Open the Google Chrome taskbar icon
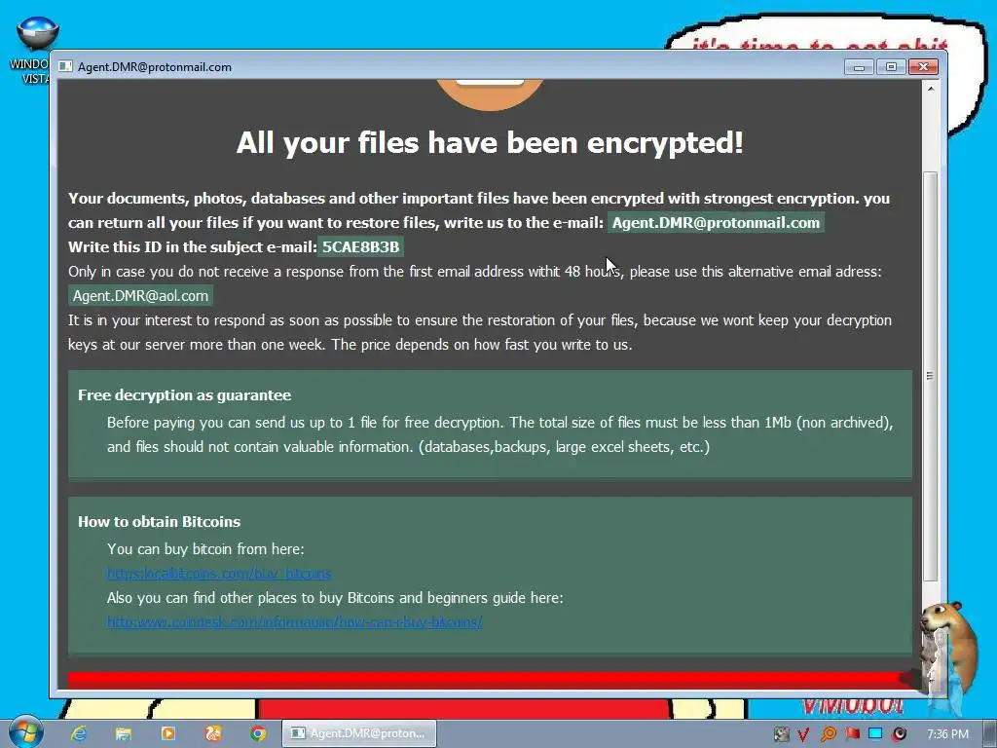Screen dimensions: 997x748 [x=257, y=733]
